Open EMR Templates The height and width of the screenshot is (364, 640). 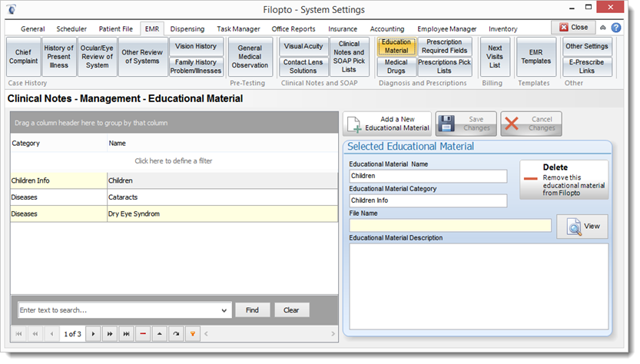click(536, 57)
